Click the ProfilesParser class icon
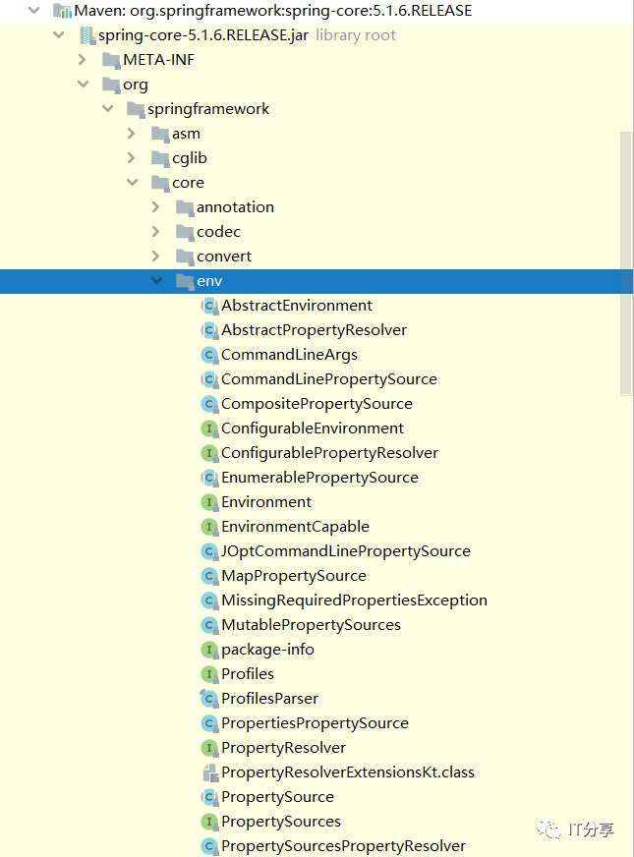The height and width of the screenshot is (857, 634). [x=209, y=699]
